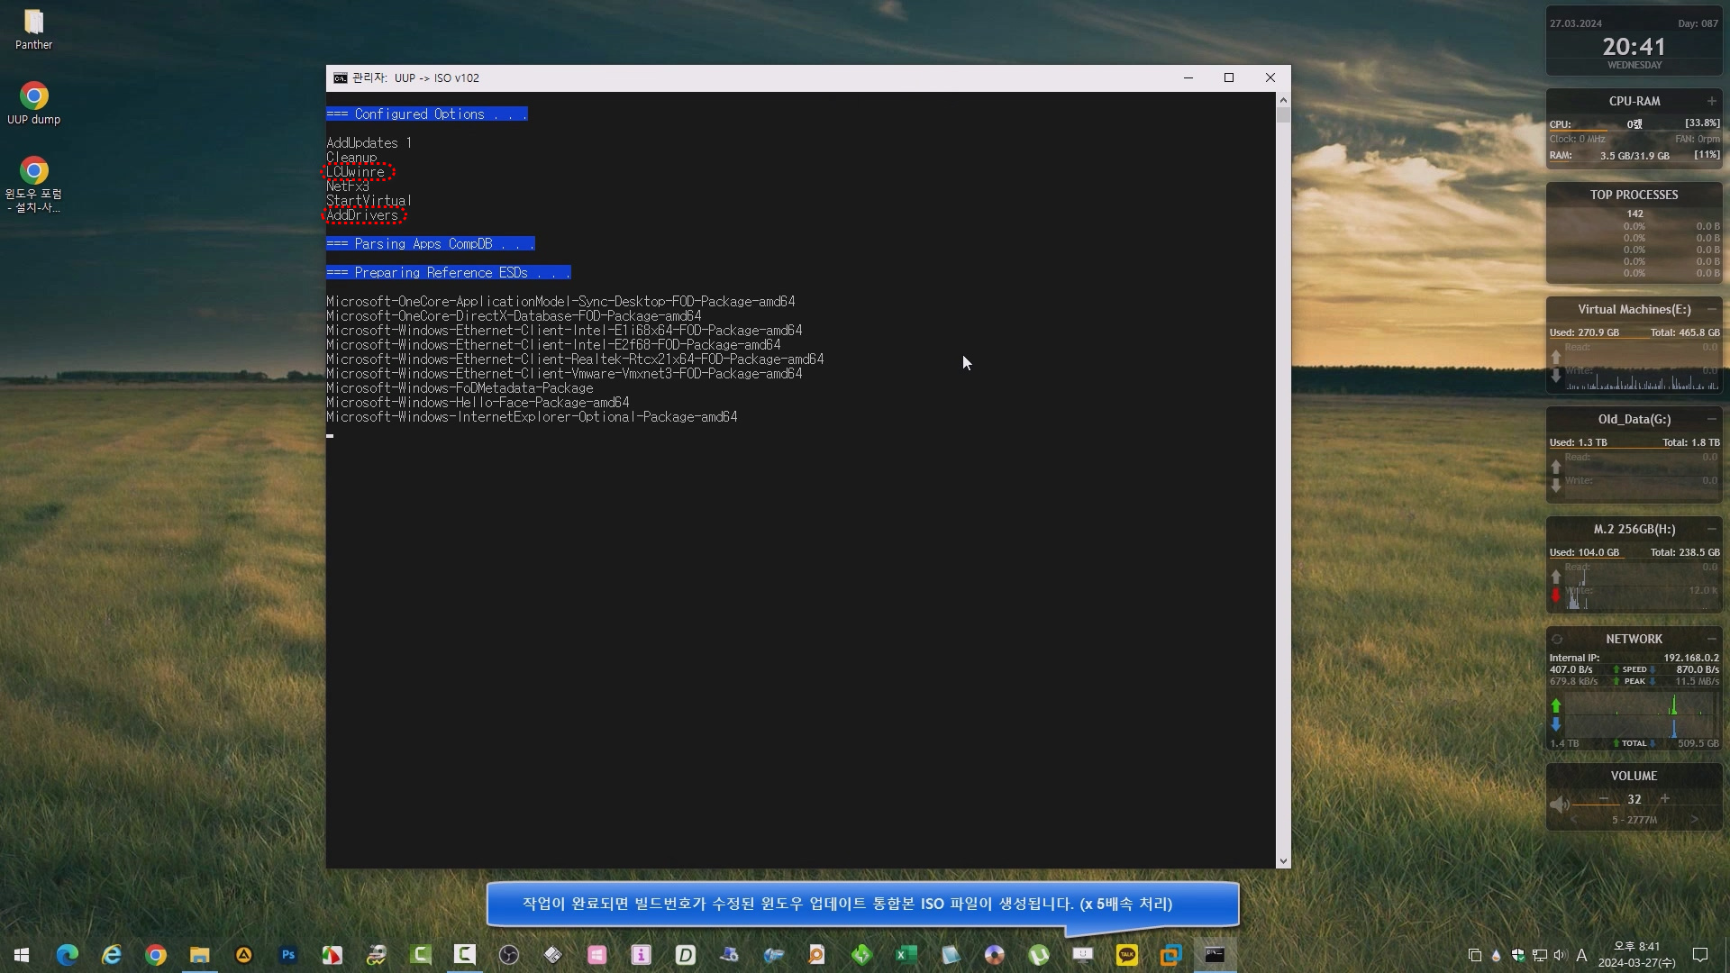1730x973 pixels.
Task: Click the console scrollbar up arrow
Action: [x=1283, y=100]
